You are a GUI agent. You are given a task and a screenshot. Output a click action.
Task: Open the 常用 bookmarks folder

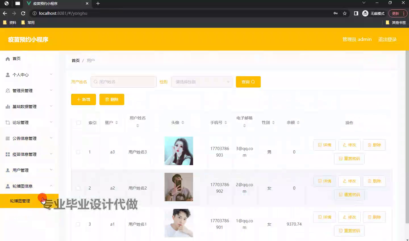[28, 22]
